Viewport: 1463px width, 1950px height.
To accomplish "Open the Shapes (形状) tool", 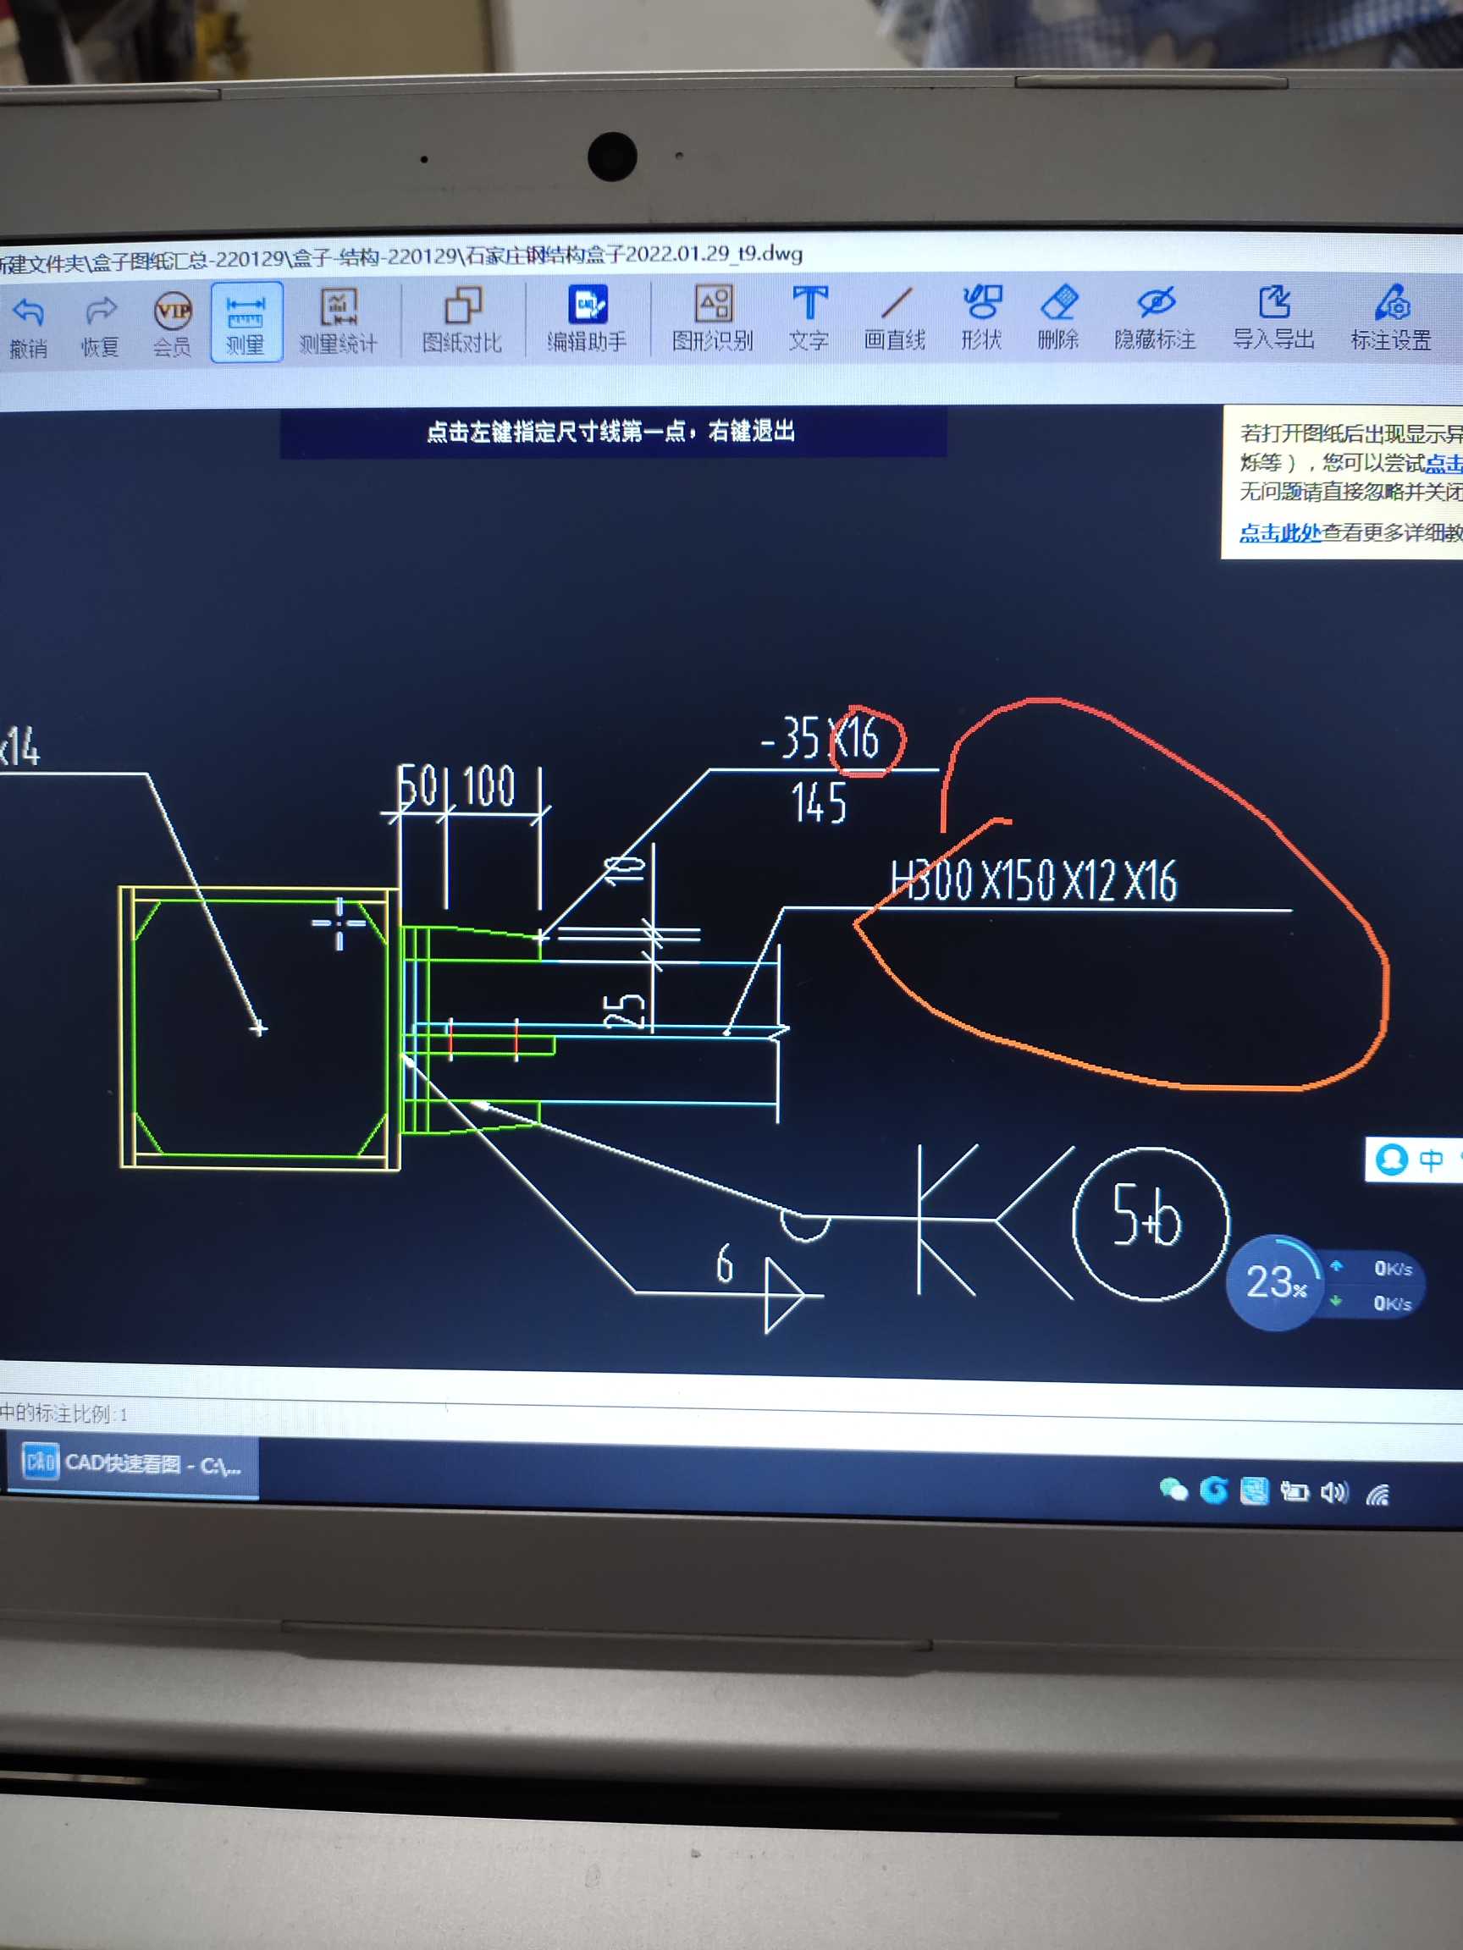I will point(981,317).
